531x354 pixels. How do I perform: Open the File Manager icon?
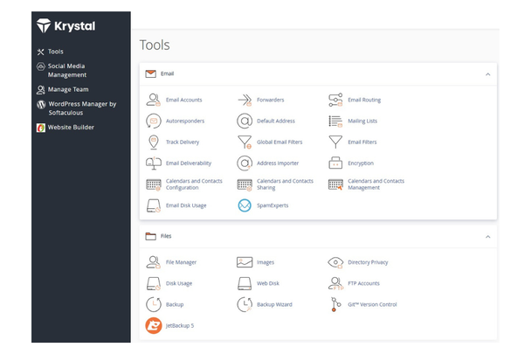tap(154, 262)
